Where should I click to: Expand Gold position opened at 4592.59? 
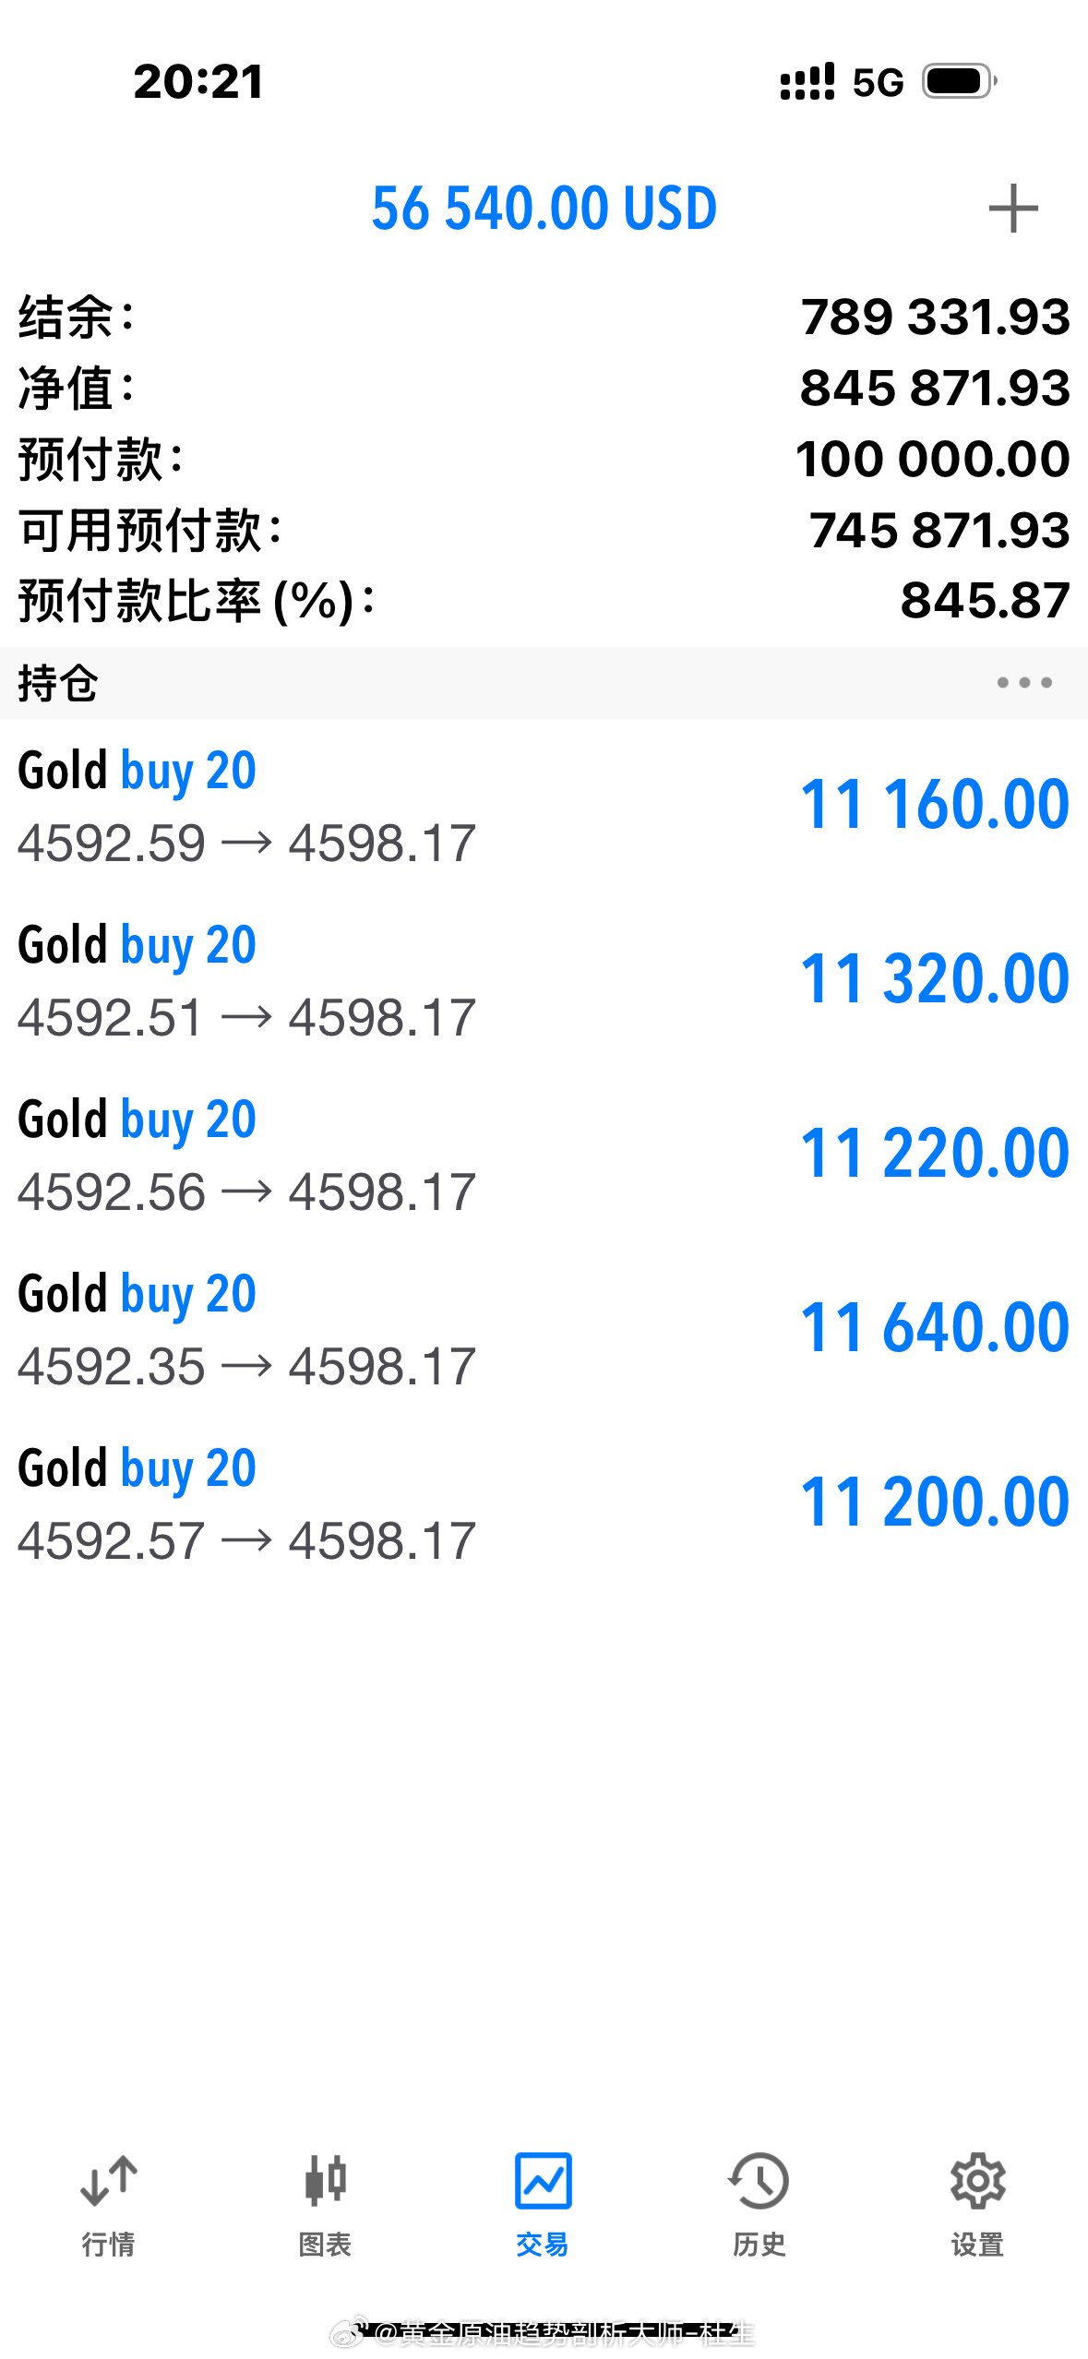coord(544,806)
